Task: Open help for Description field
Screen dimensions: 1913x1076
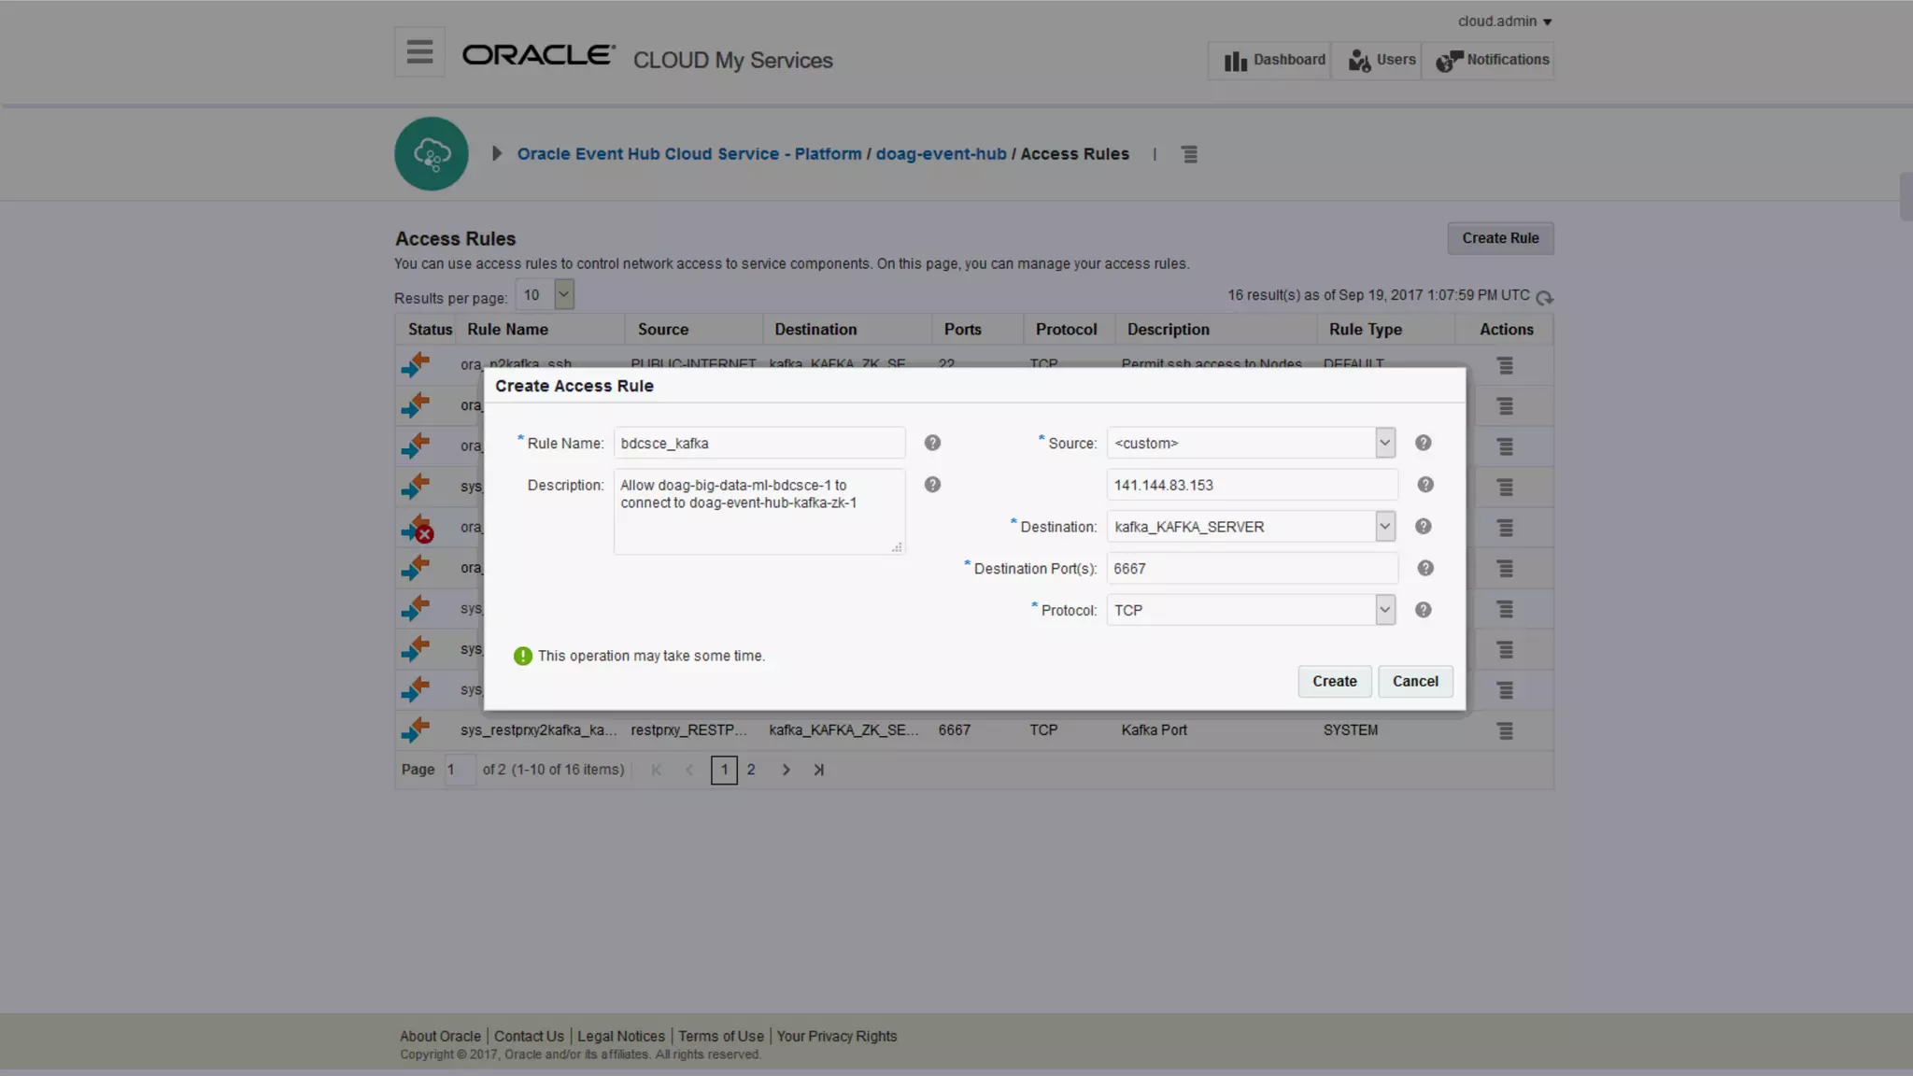Action: pos(932,485)
